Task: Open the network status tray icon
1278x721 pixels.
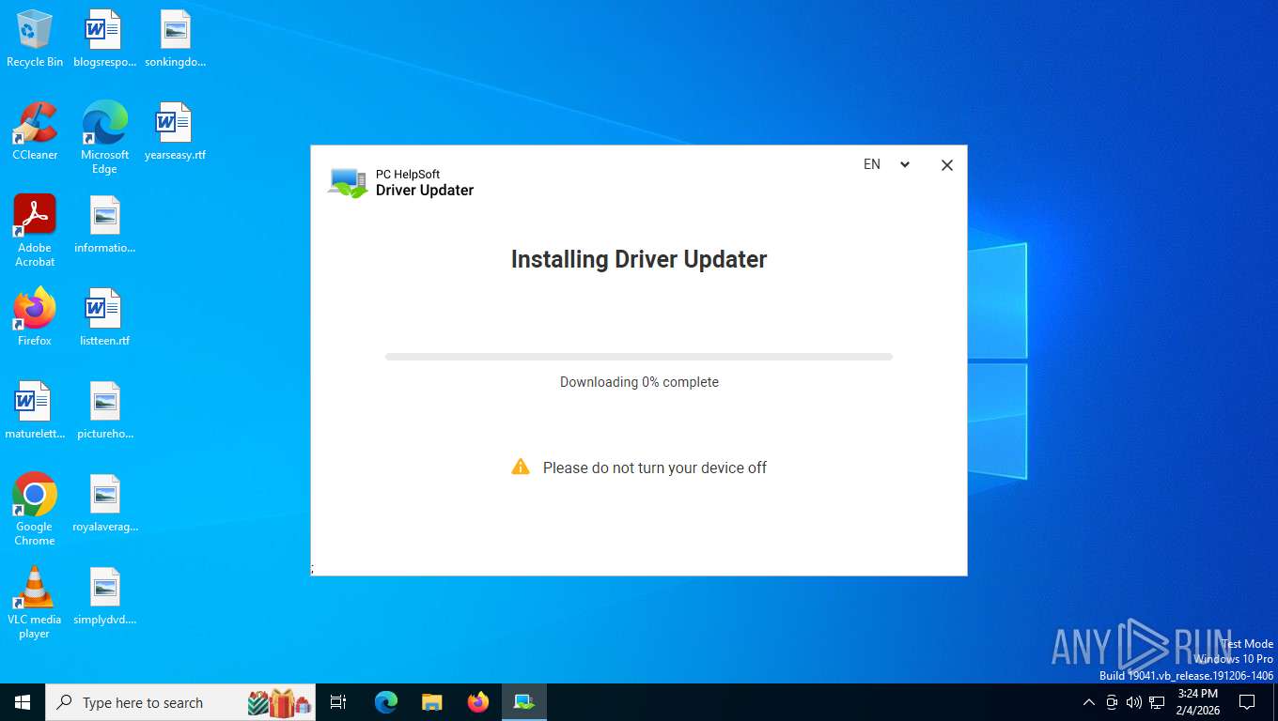Action: 1157,702
